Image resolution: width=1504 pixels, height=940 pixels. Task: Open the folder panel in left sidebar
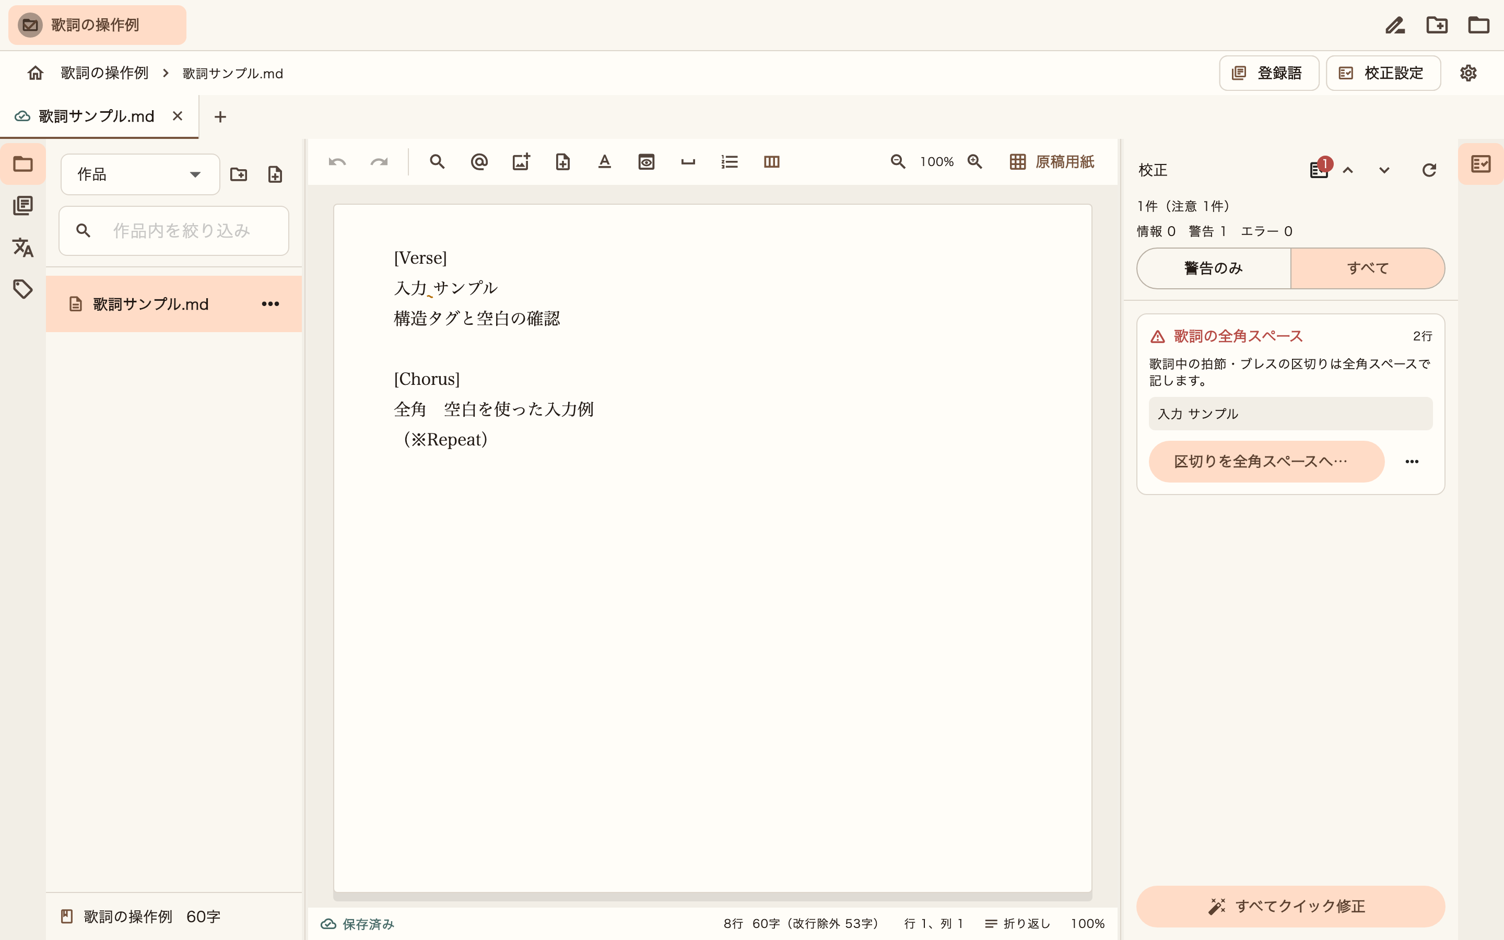click(23, 164)
